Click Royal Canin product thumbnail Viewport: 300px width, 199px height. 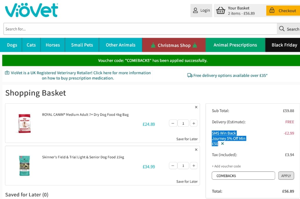tap(25, 123)
